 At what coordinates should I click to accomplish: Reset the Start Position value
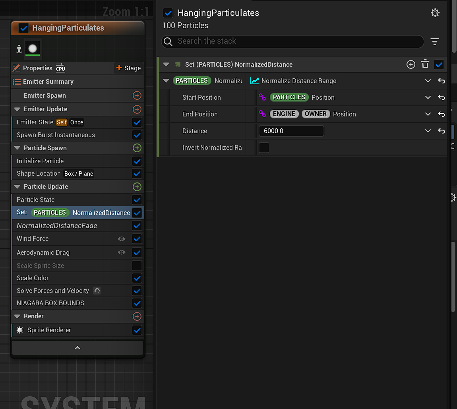(x=441, y=97)
